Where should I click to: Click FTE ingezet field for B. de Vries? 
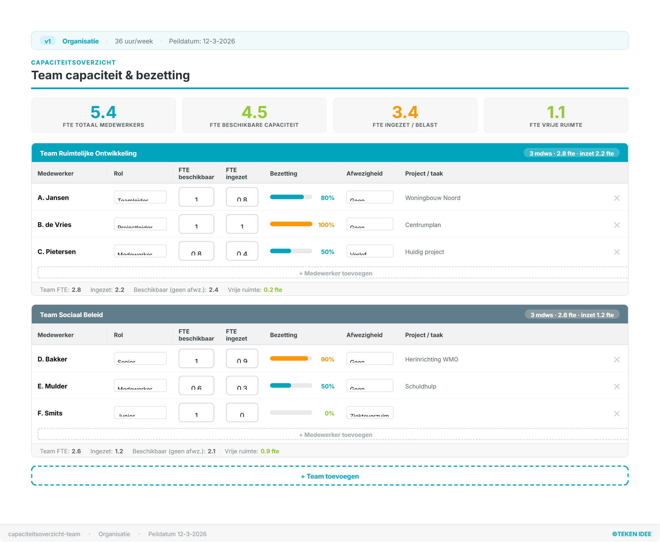pos(242,224)
